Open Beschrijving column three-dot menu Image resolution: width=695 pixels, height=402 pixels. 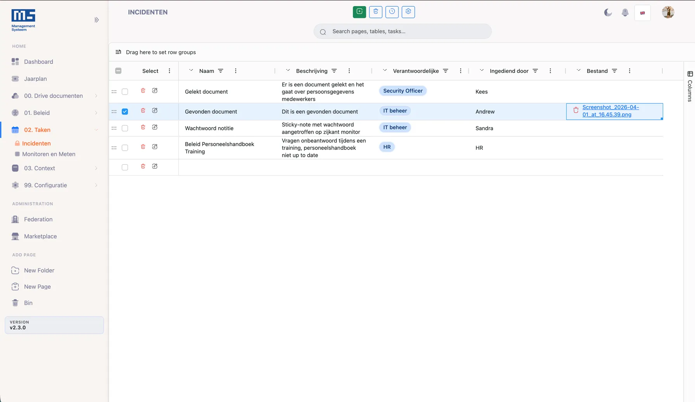click(x=349, y=71)
